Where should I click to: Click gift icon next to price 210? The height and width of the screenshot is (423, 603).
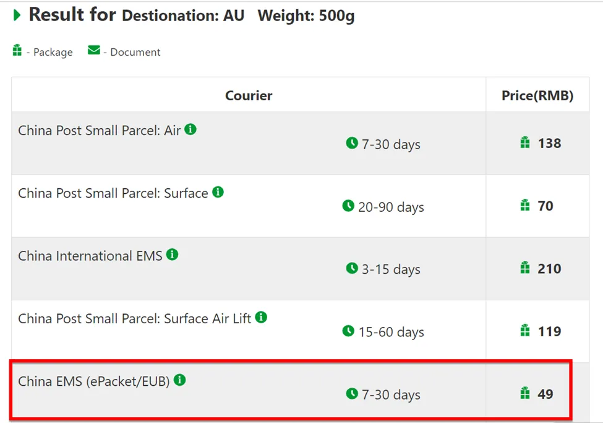pyautogui.click(x=525, y=268)
